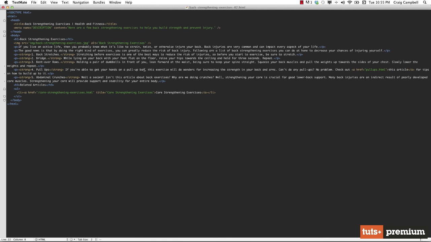This screenshot has width=431, height=242.
Task: Open the File menu
Action: tap(34, 2)
